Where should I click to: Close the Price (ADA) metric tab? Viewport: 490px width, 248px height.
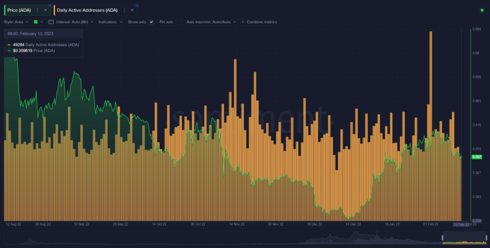(x=45, y=10)
